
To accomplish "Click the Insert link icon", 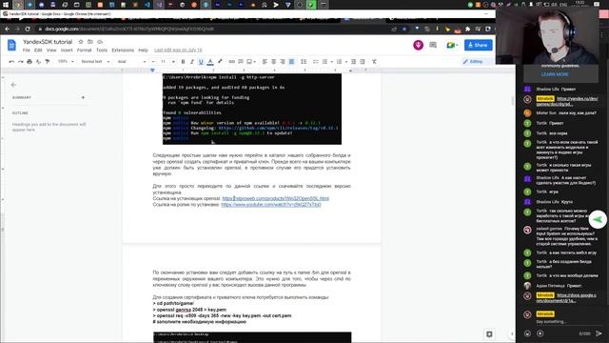I will pos(231,61).
